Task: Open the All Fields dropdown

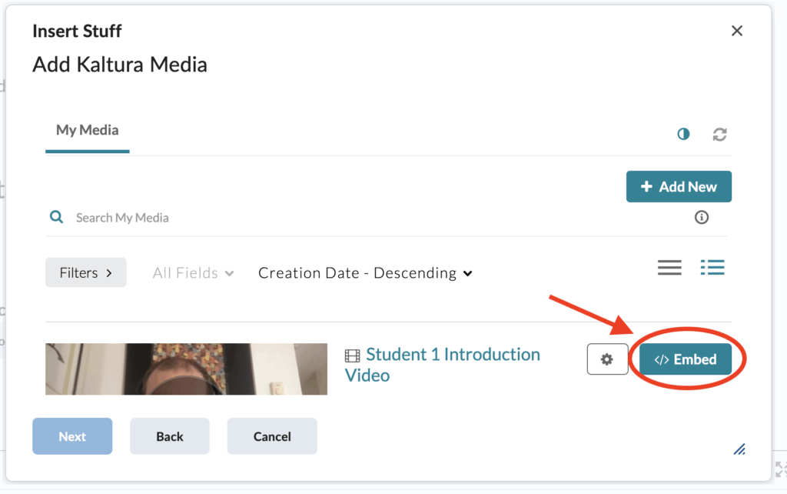Action: (x=193, y=273)
